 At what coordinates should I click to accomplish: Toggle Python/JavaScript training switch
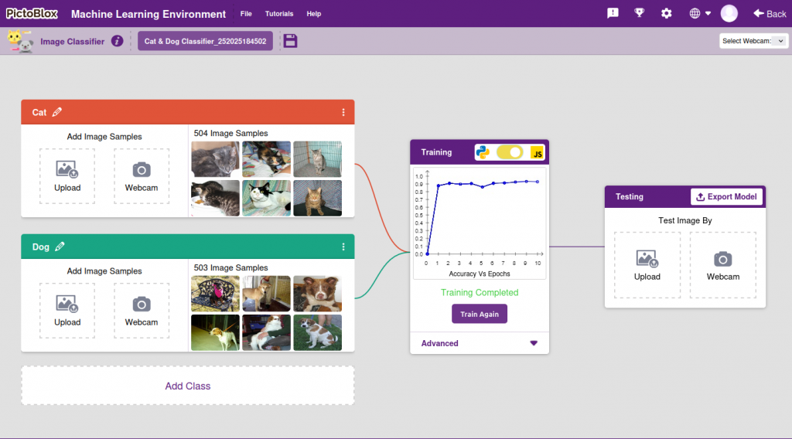pos(510,152)
